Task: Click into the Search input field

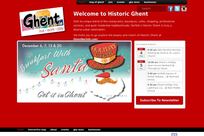Action: (151, 8)
